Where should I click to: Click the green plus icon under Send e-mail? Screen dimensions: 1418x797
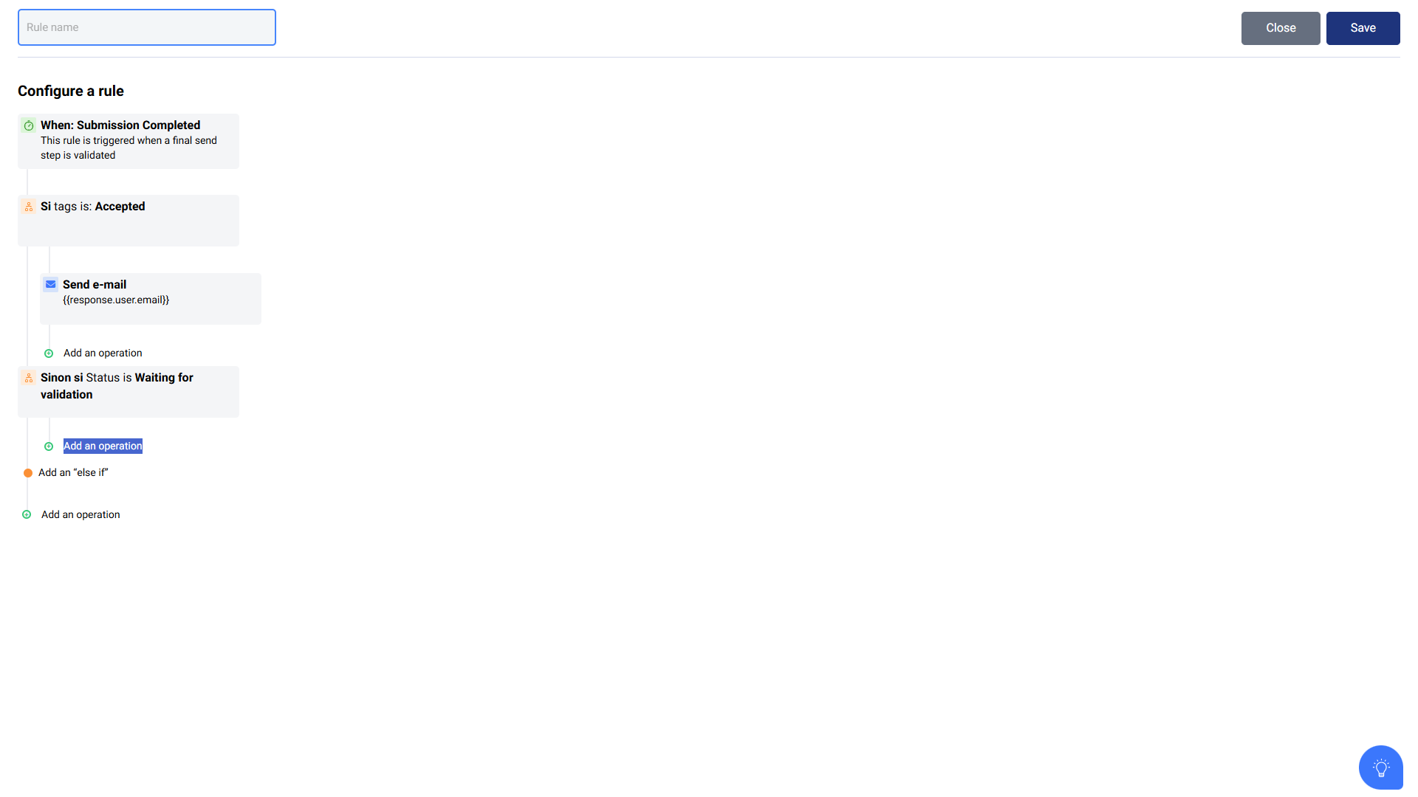(49, 353)
